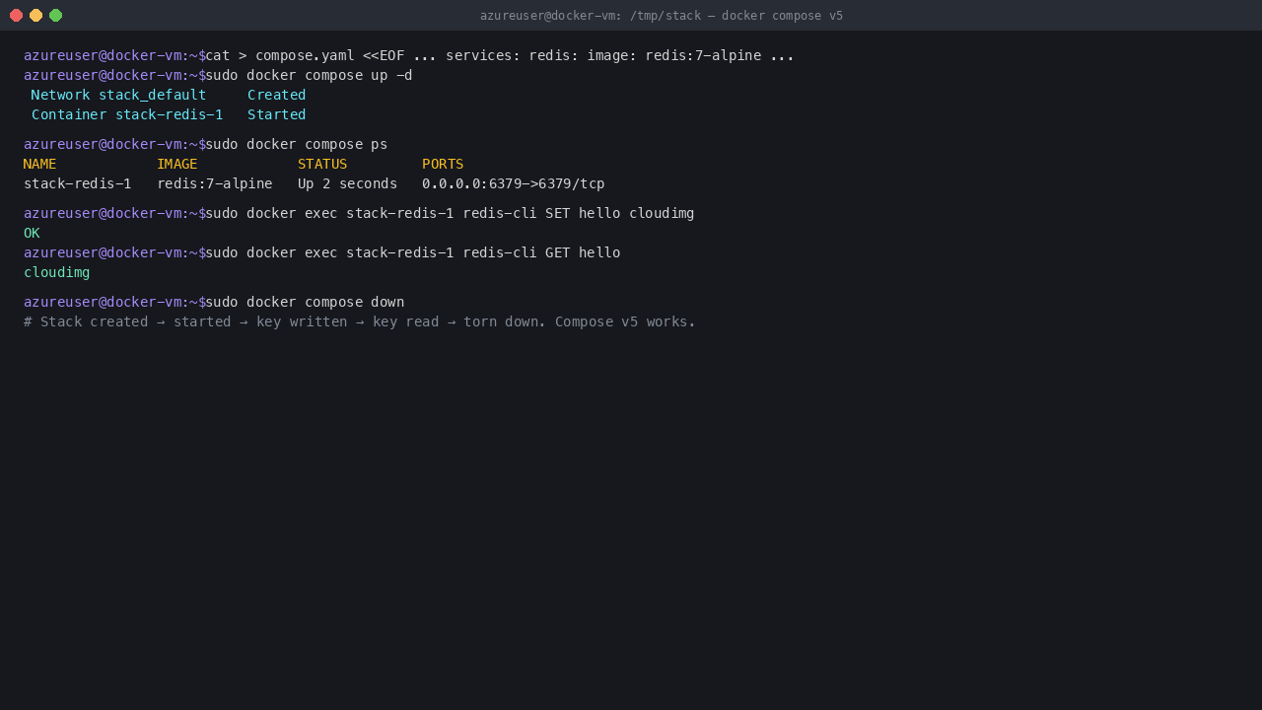
Task: Click the 'Created' status text
Action: (x=276, y=95)
